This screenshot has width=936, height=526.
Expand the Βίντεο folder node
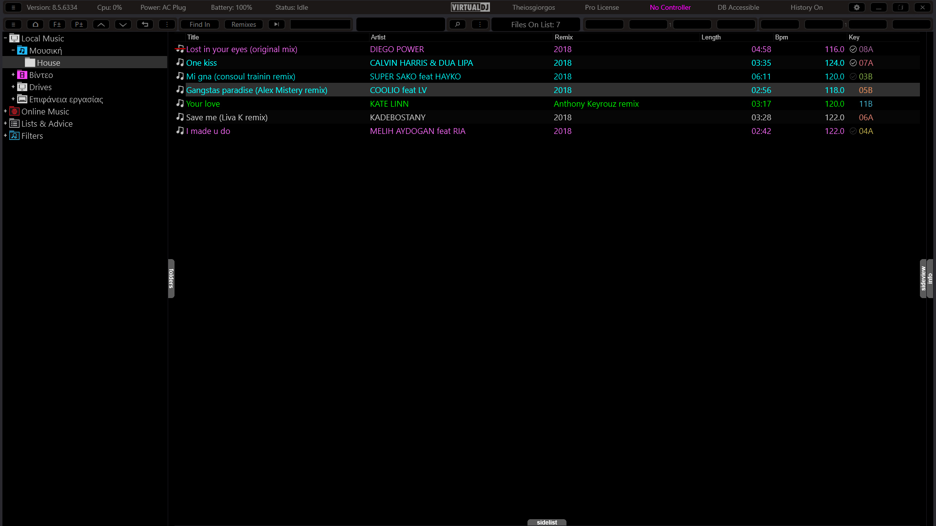click(x=13, y=74)
